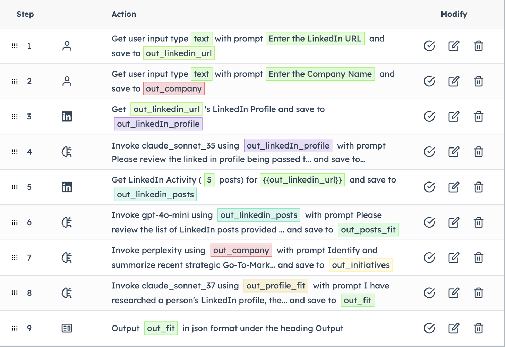Delete step 6 with the trash icon
Viewport: 506px width, 347px height.
coord(479,222)
